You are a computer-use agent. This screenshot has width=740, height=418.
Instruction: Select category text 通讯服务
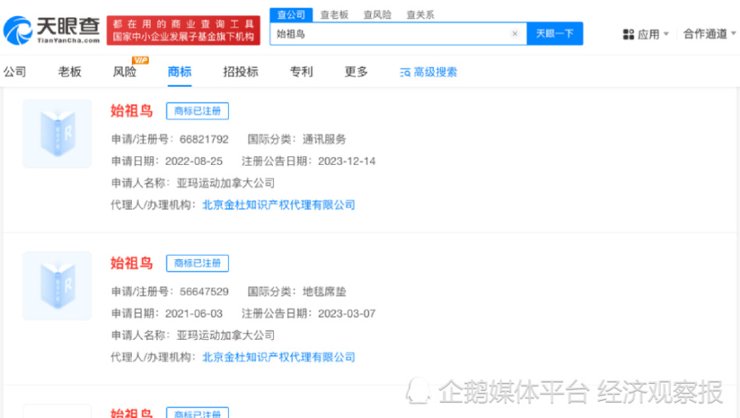coord(324,139)
